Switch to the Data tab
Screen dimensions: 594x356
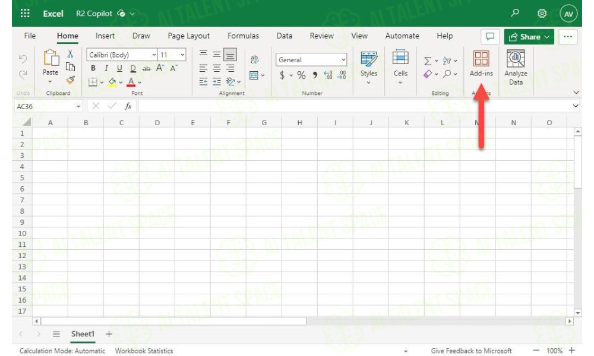coord(284,36)
